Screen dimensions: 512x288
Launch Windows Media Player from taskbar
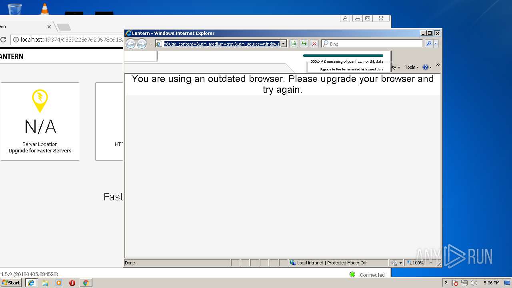(x=59, y=283)
